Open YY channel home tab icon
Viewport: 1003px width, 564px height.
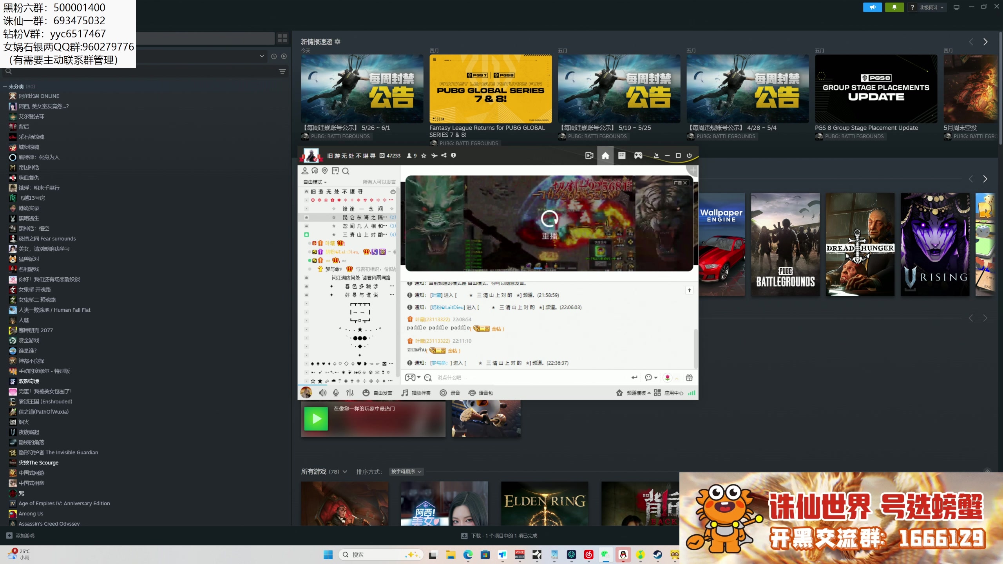(605, 155)
